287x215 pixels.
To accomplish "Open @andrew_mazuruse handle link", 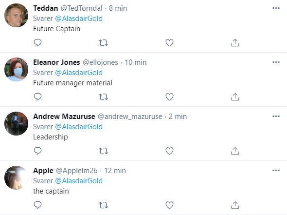I will click(x=130, y=117).
